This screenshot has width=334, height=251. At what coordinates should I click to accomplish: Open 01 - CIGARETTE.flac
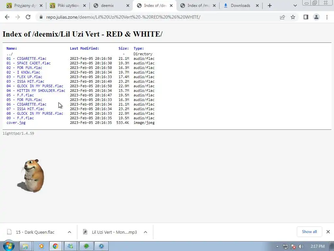[26, 59]
